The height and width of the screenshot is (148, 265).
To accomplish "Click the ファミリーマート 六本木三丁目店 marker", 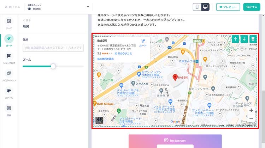I will [170, 101].
